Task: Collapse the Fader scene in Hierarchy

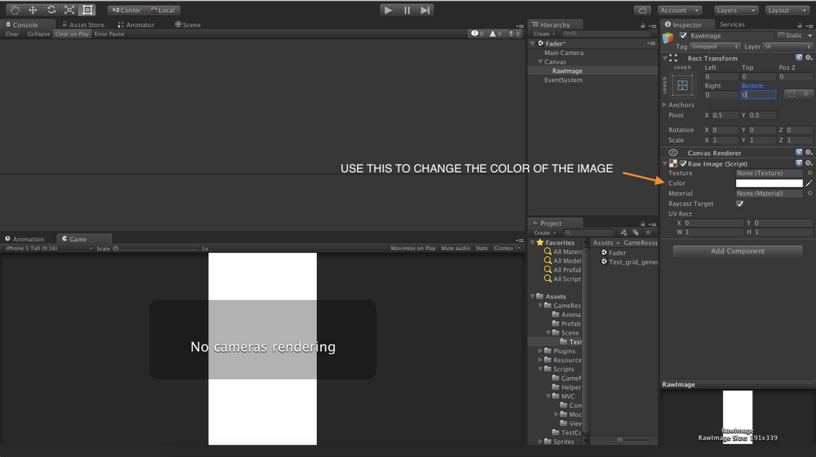Action: tap(532, 44)
